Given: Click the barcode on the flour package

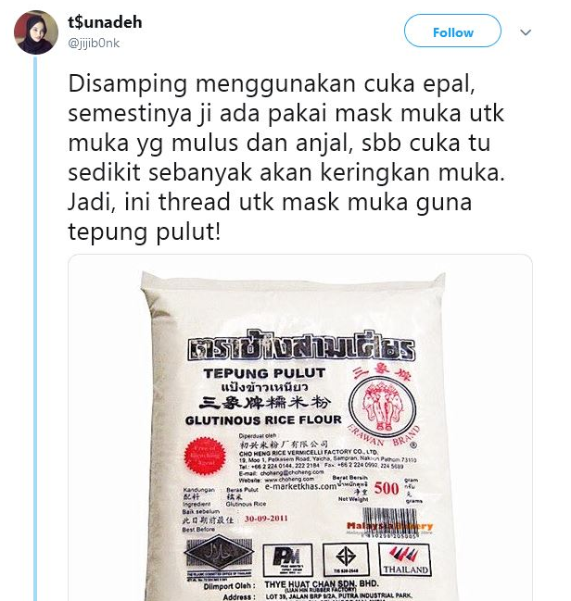Looking at the screenshot, I should pos(388,523).
